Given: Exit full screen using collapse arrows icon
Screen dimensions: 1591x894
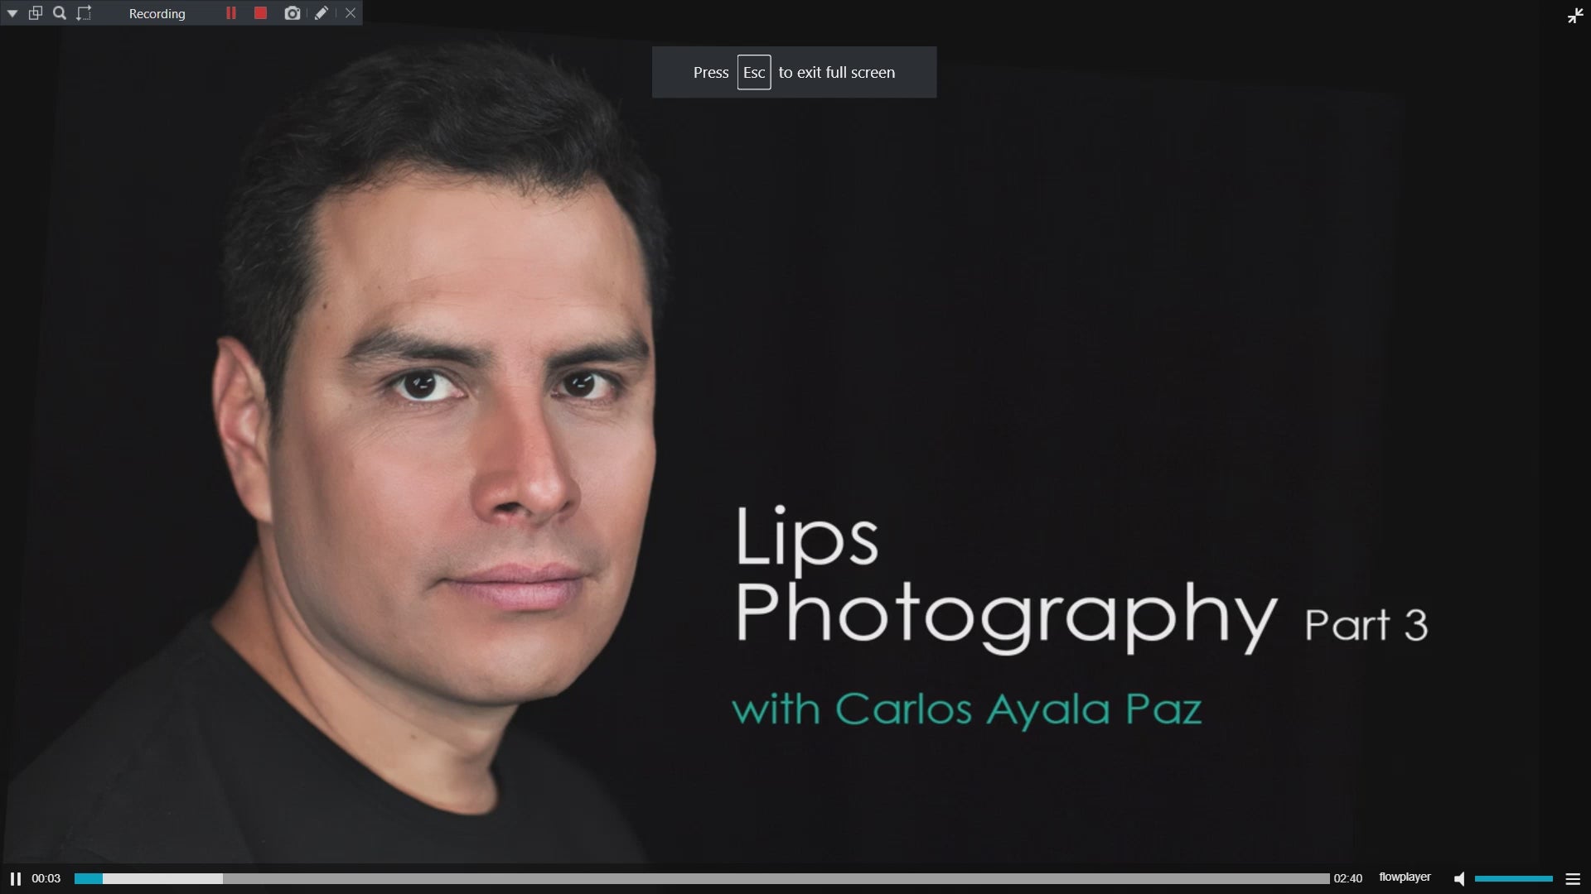Looking at the screenshot, I should click(1575, 16).
